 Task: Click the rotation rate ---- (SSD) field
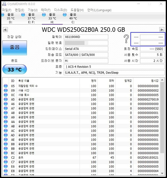click(152, 49)
